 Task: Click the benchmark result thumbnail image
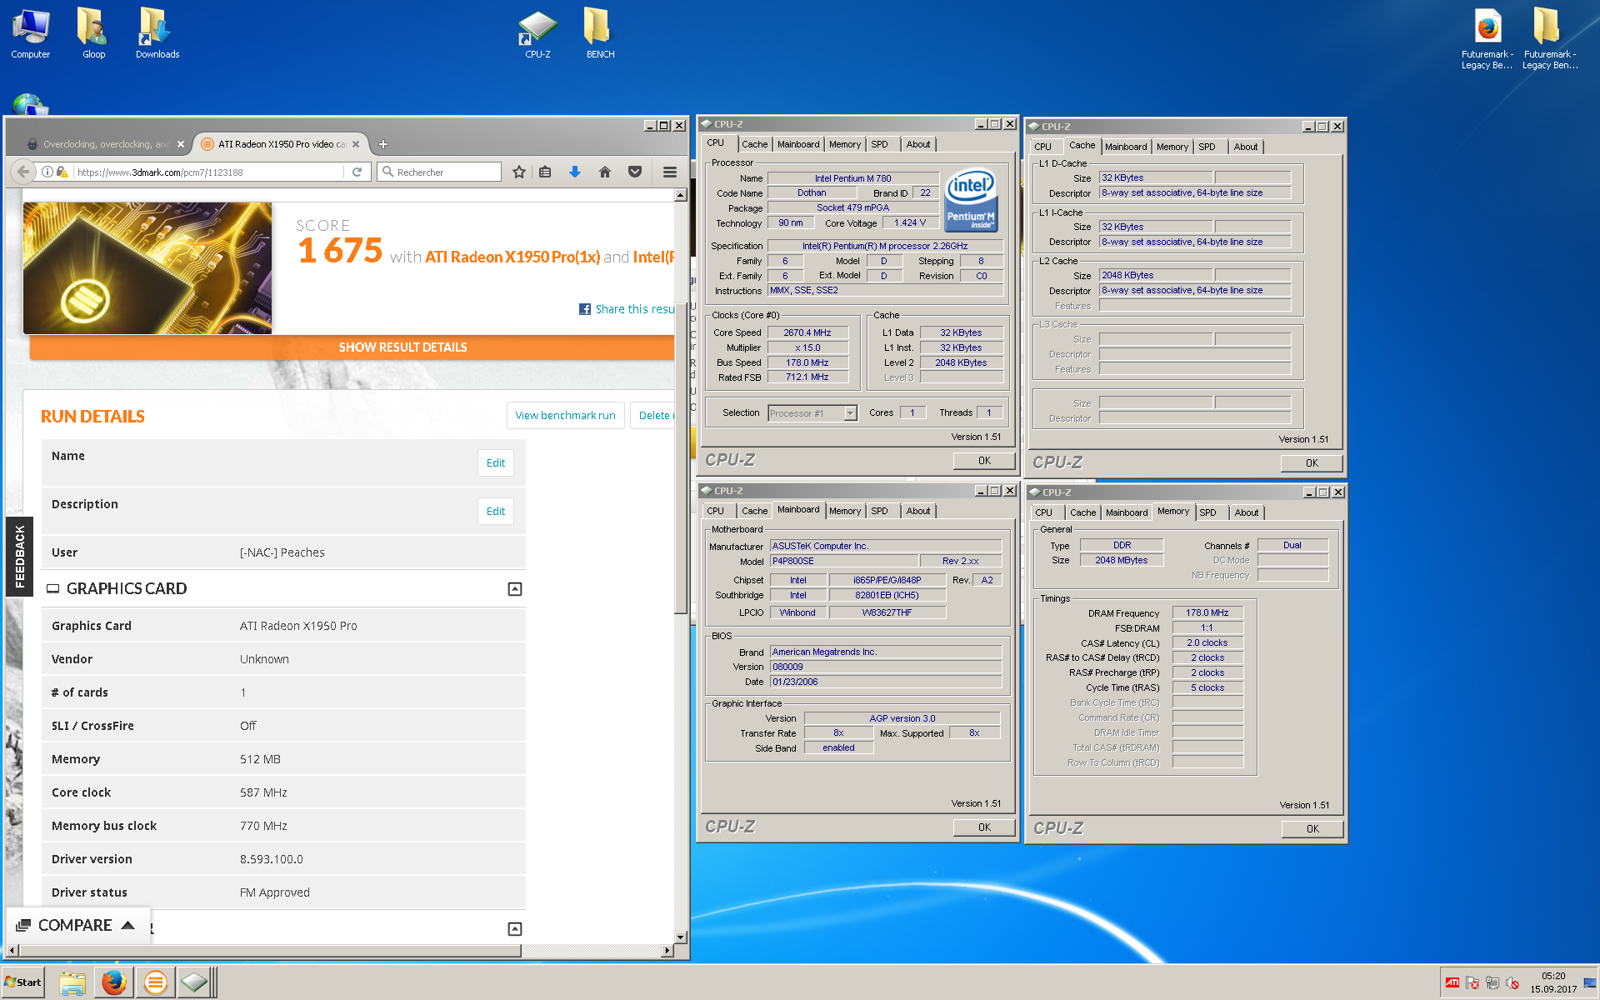click(x=147, y=267)
